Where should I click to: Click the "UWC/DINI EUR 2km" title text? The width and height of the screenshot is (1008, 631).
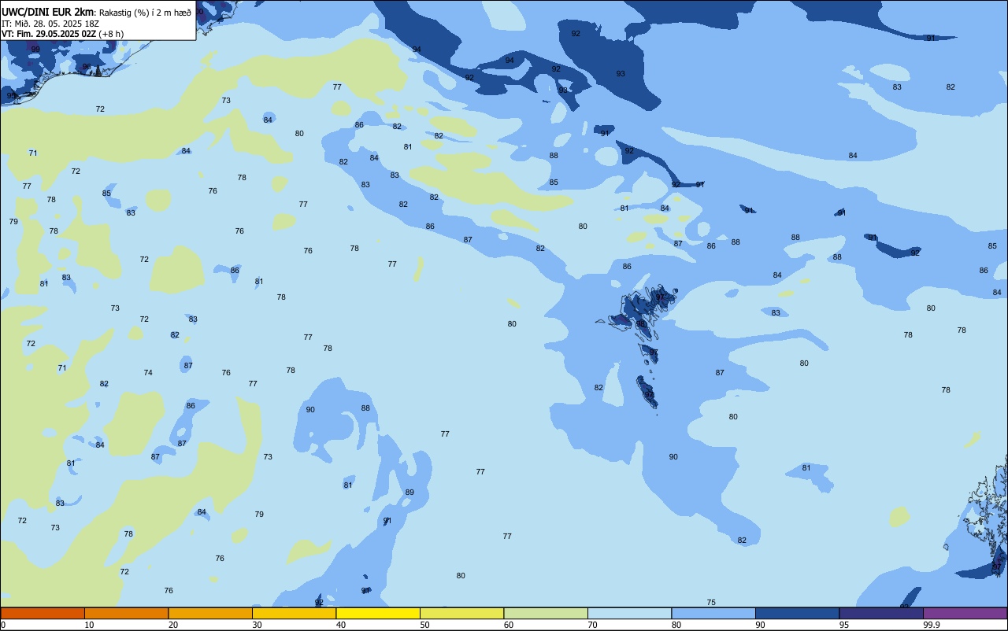(48, 12)
